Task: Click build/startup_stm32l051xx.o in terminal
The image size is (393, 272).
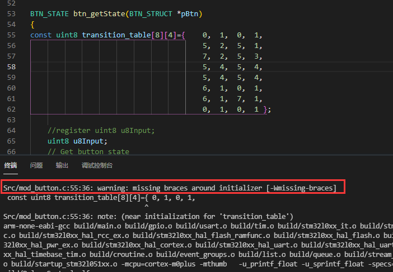Action: [64, 264]
